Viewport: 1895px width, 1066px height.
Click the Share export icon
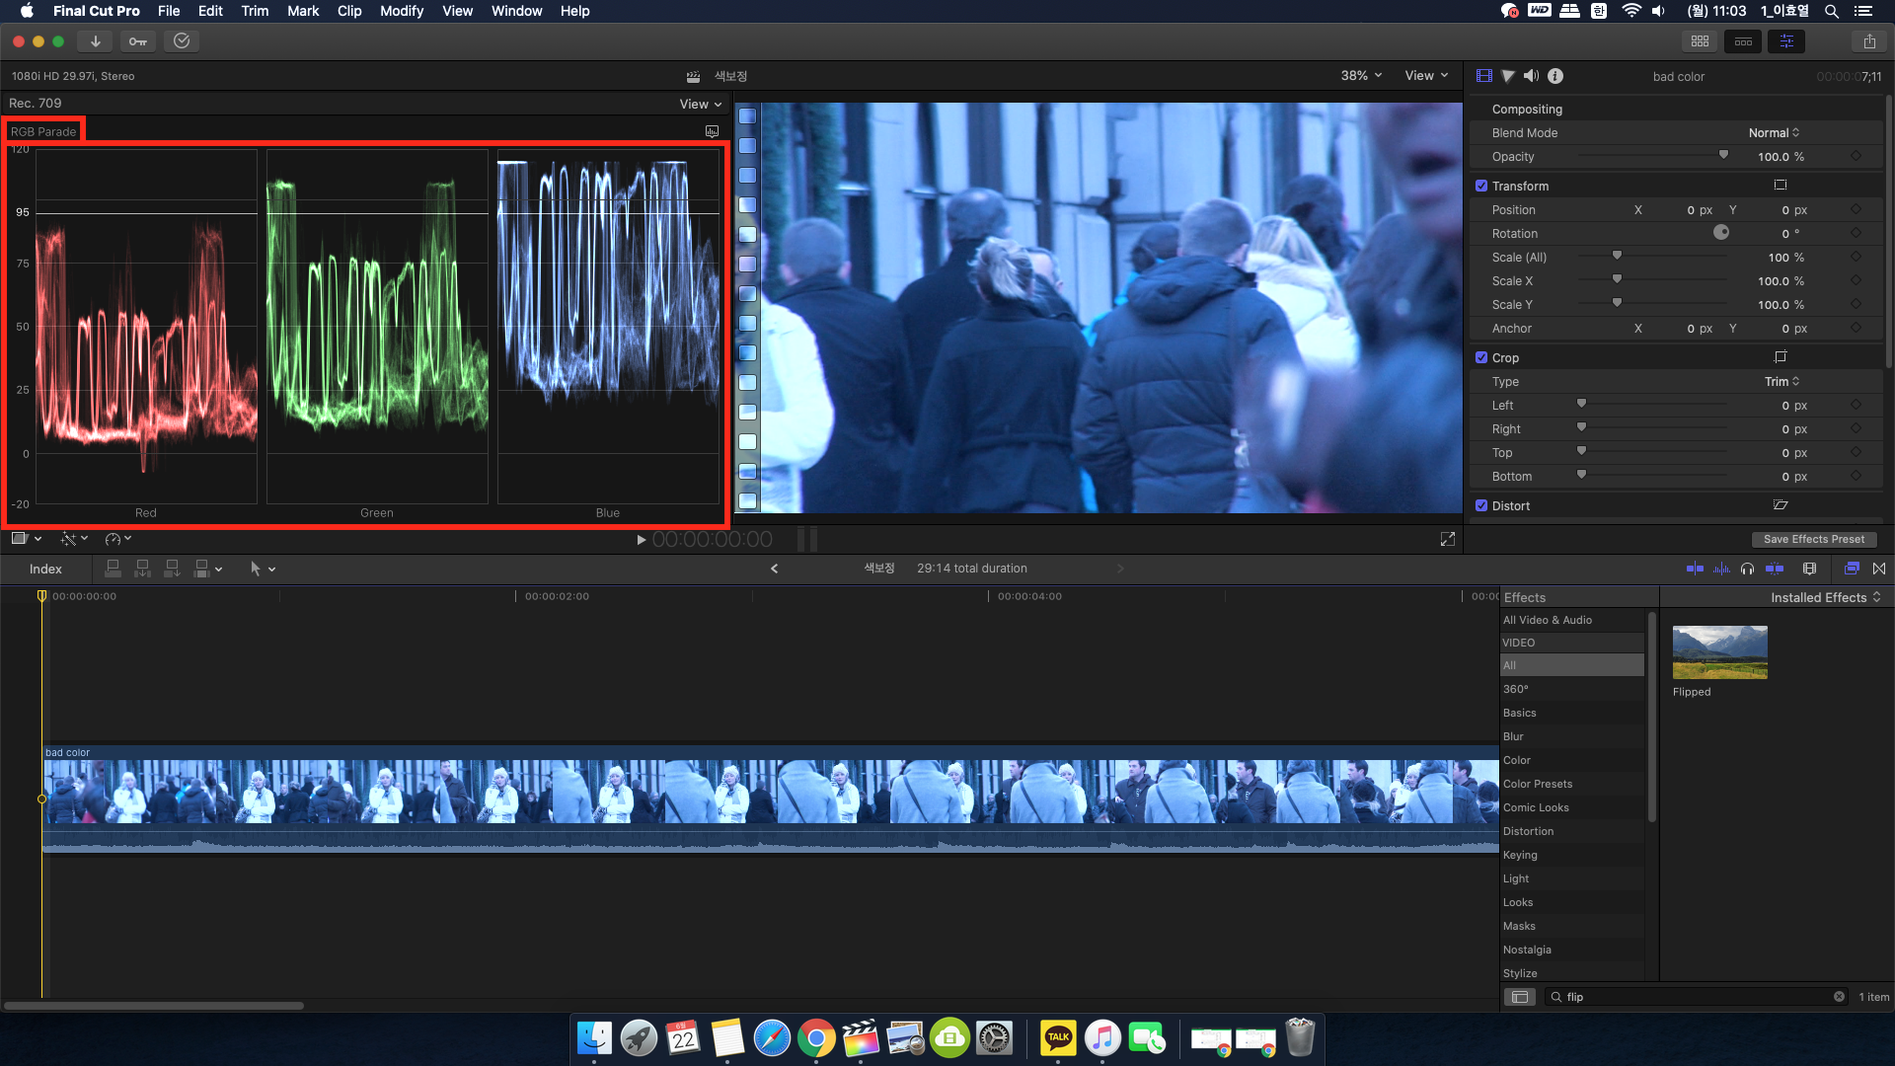tap(1869, 41)
